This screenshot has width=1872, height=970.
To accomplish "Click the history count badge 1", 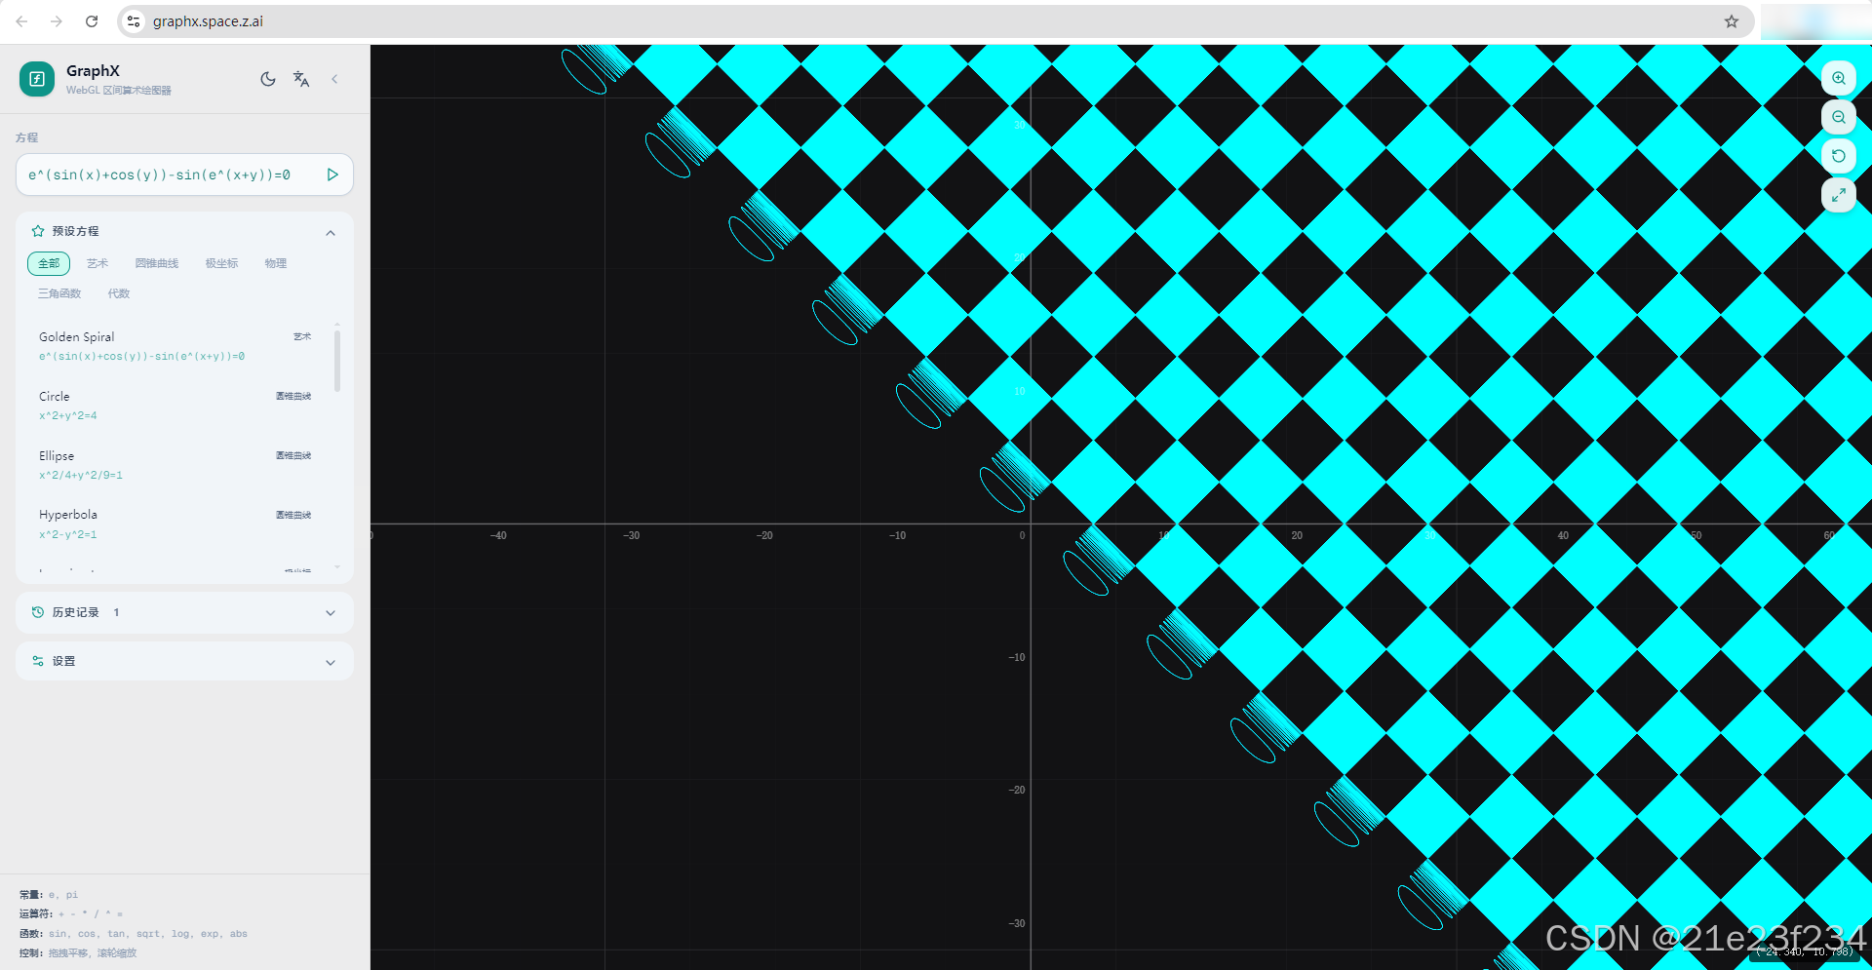I will pos(116,612).
